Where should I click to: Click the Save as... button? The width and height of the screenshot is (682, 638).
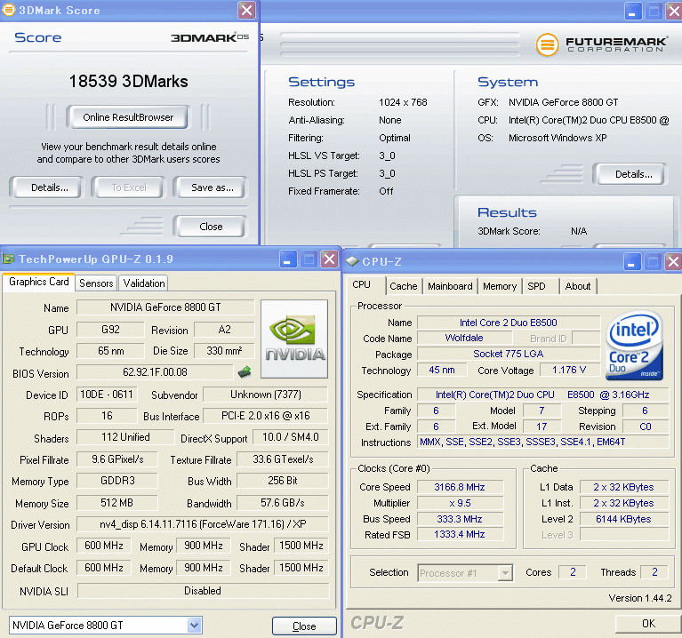213,187
